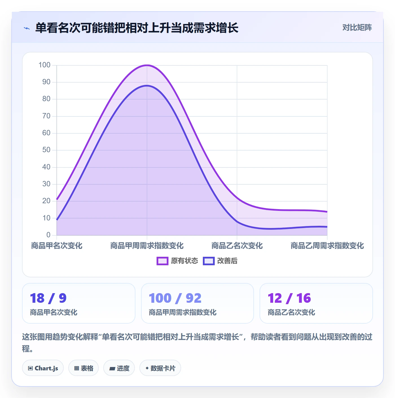Click the y-axis value 80
Viewport: 395px width, 398px height.
tap(46, 99)
